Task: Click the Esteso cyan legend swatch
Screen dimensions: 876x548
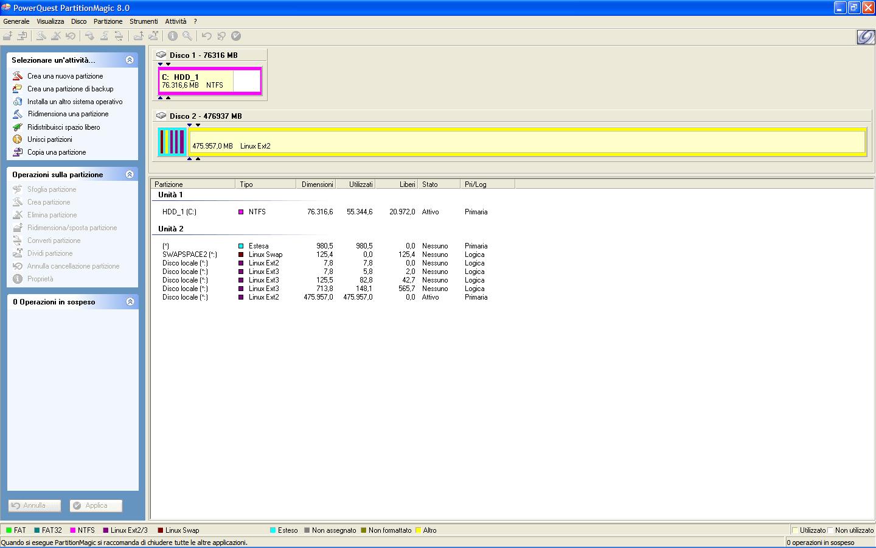Action: pos(273,530)
